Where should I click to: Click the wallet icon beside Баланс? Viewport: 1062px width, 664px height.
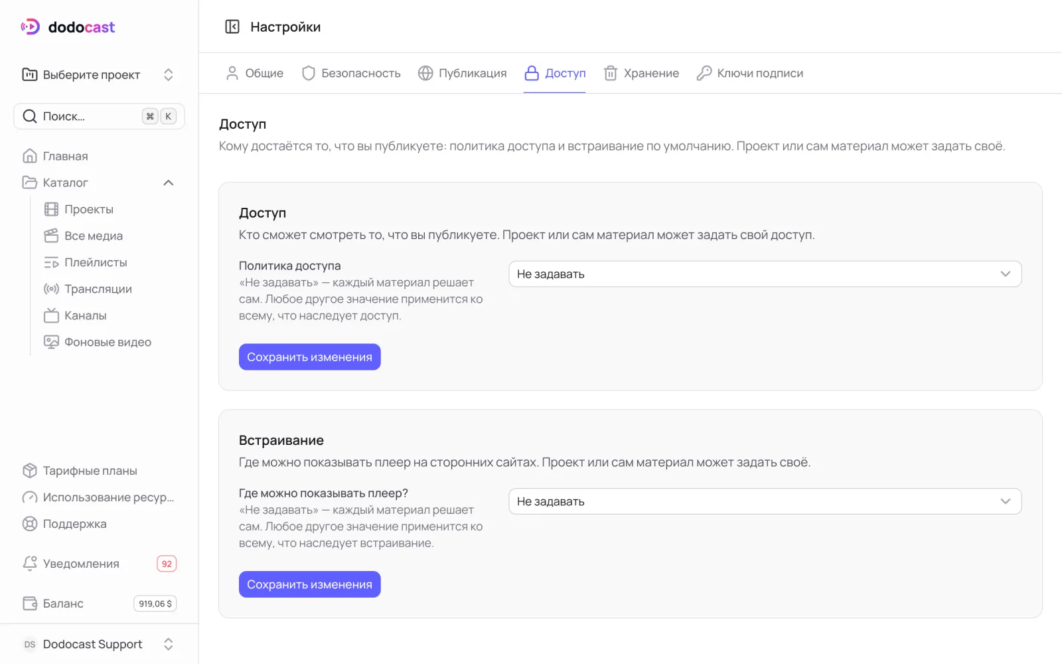tap(30, 604)
